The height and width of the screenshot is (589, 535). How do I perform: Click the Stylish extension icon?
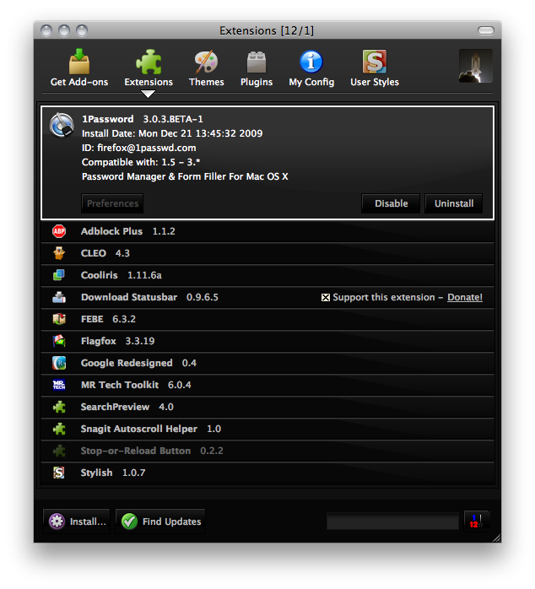[59, 473]
